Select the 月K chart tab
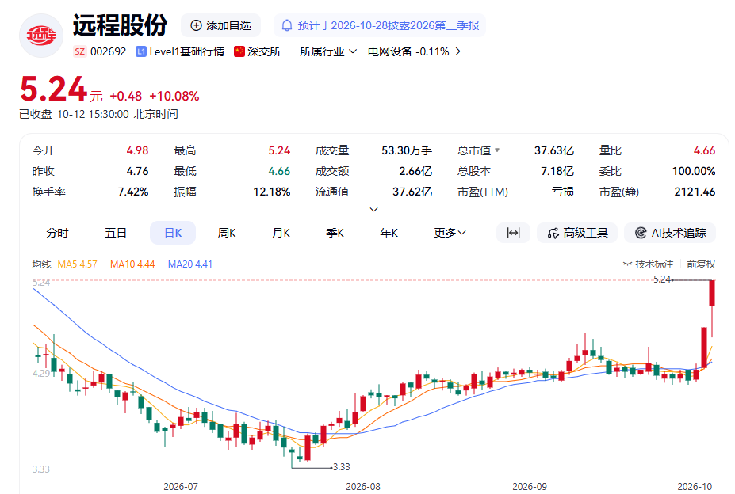This screenshot has width=735, height=494. tap(281, 233)
